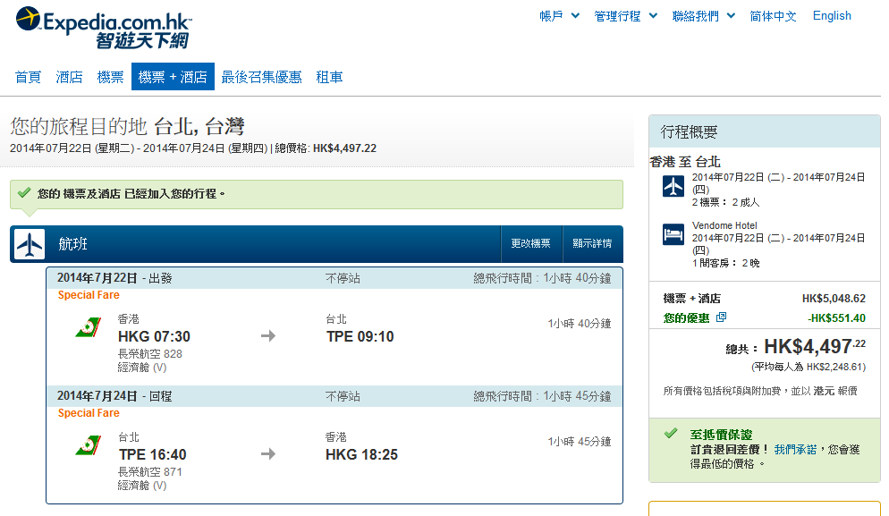Click the green checkmark next to 至抵價保證
The width and height of the screenshot is (889, 516).
tap(670, 434)
